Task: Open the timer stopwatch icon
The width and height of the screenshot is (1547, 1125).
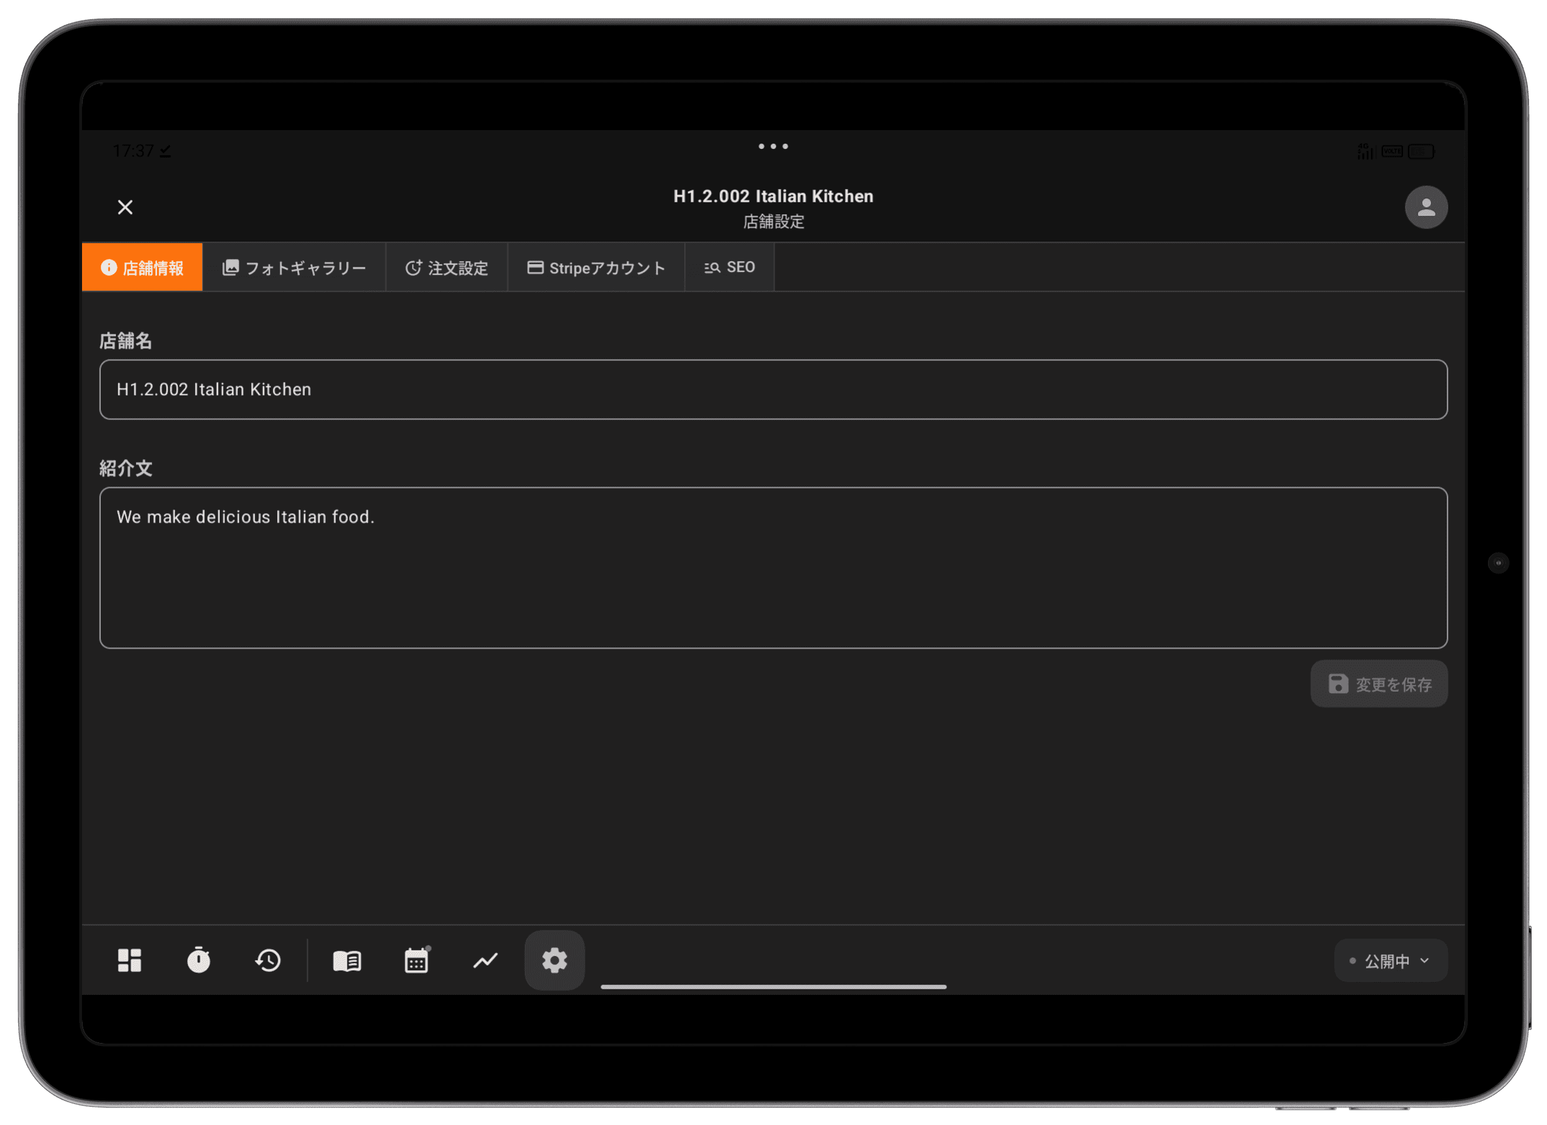Action: 199,960
